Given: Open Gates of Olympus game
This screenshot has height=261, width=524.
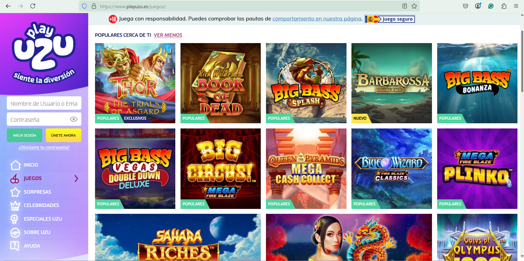Looking at the screenshot, I should 477,237.
